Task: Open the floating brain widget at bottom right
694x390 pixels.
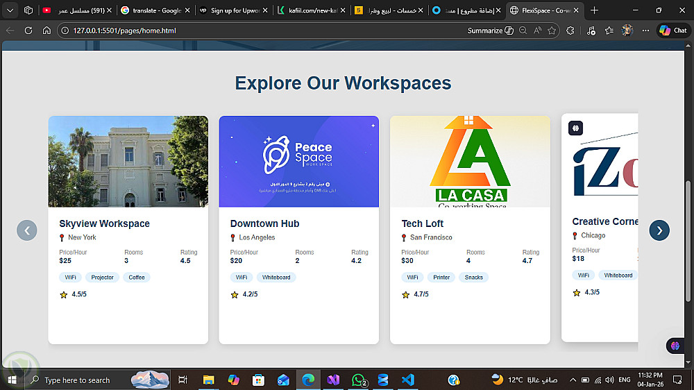Action: 675,346
